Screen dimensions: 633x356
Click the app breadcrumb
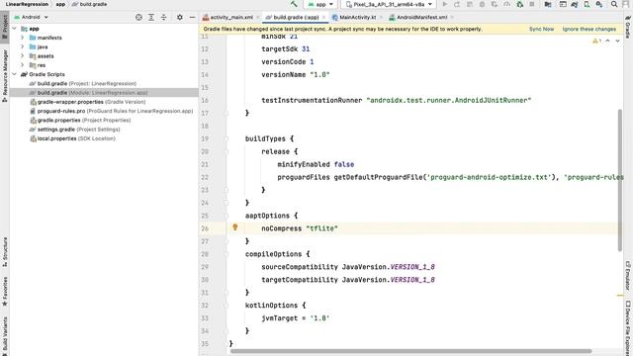60,4
